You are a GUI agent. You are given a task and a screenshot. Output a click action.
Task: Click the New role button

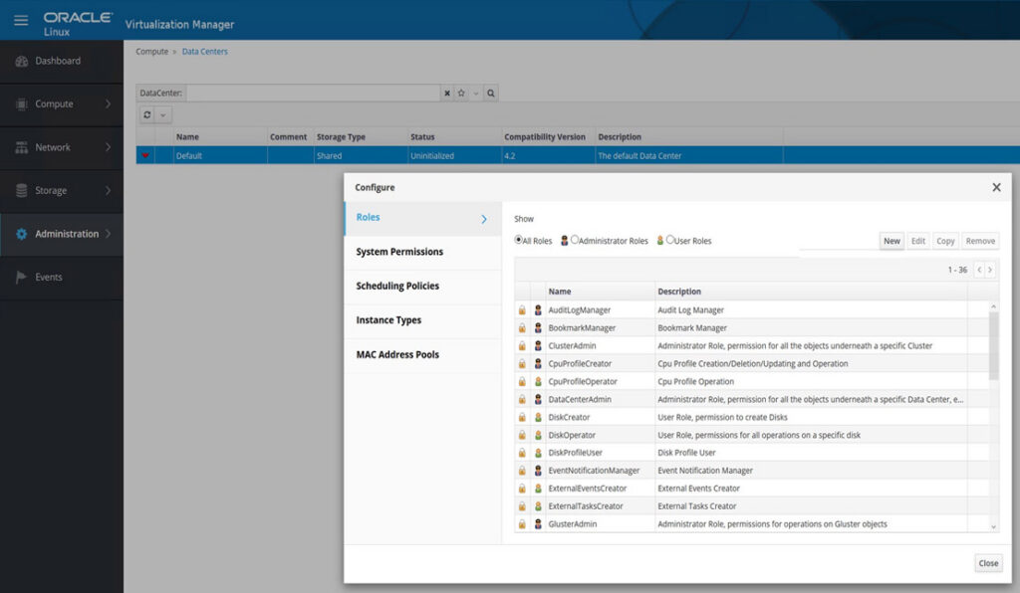click(892, 241)
